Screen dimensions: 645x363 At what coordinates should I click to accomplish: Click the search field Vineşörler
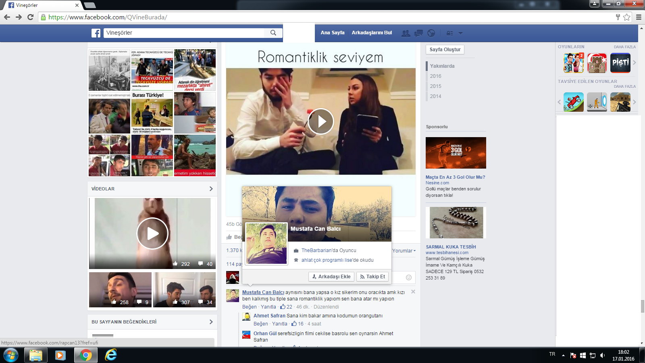(x=184, y=33)
